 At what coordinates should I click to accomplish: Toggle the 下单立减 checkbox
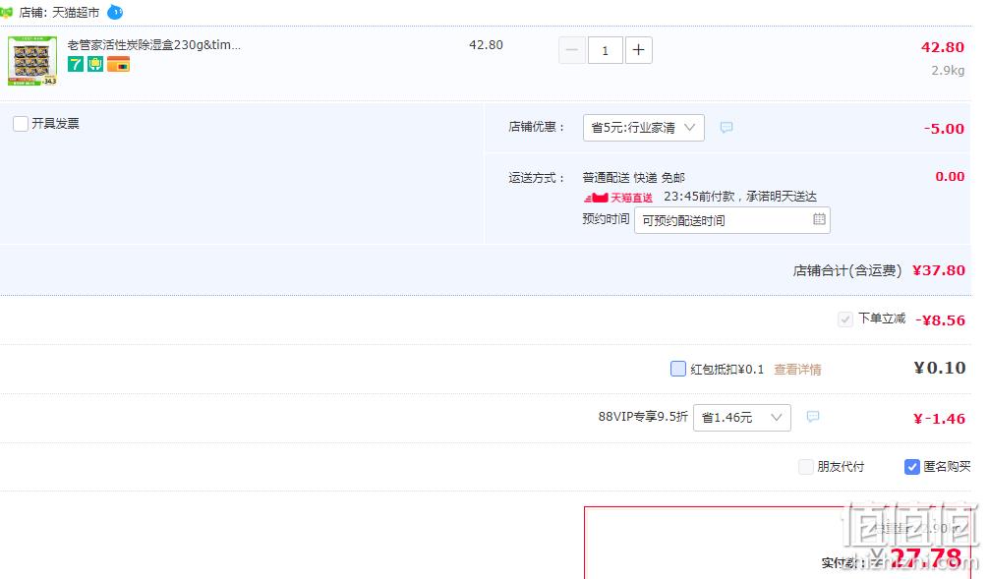click(845, 319)
